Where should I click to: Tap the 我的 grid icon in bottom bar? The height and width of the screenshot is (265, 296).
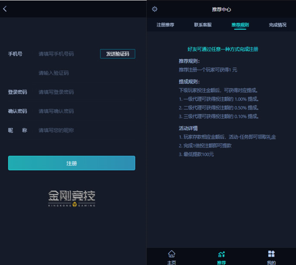click(x=271, y=254)
